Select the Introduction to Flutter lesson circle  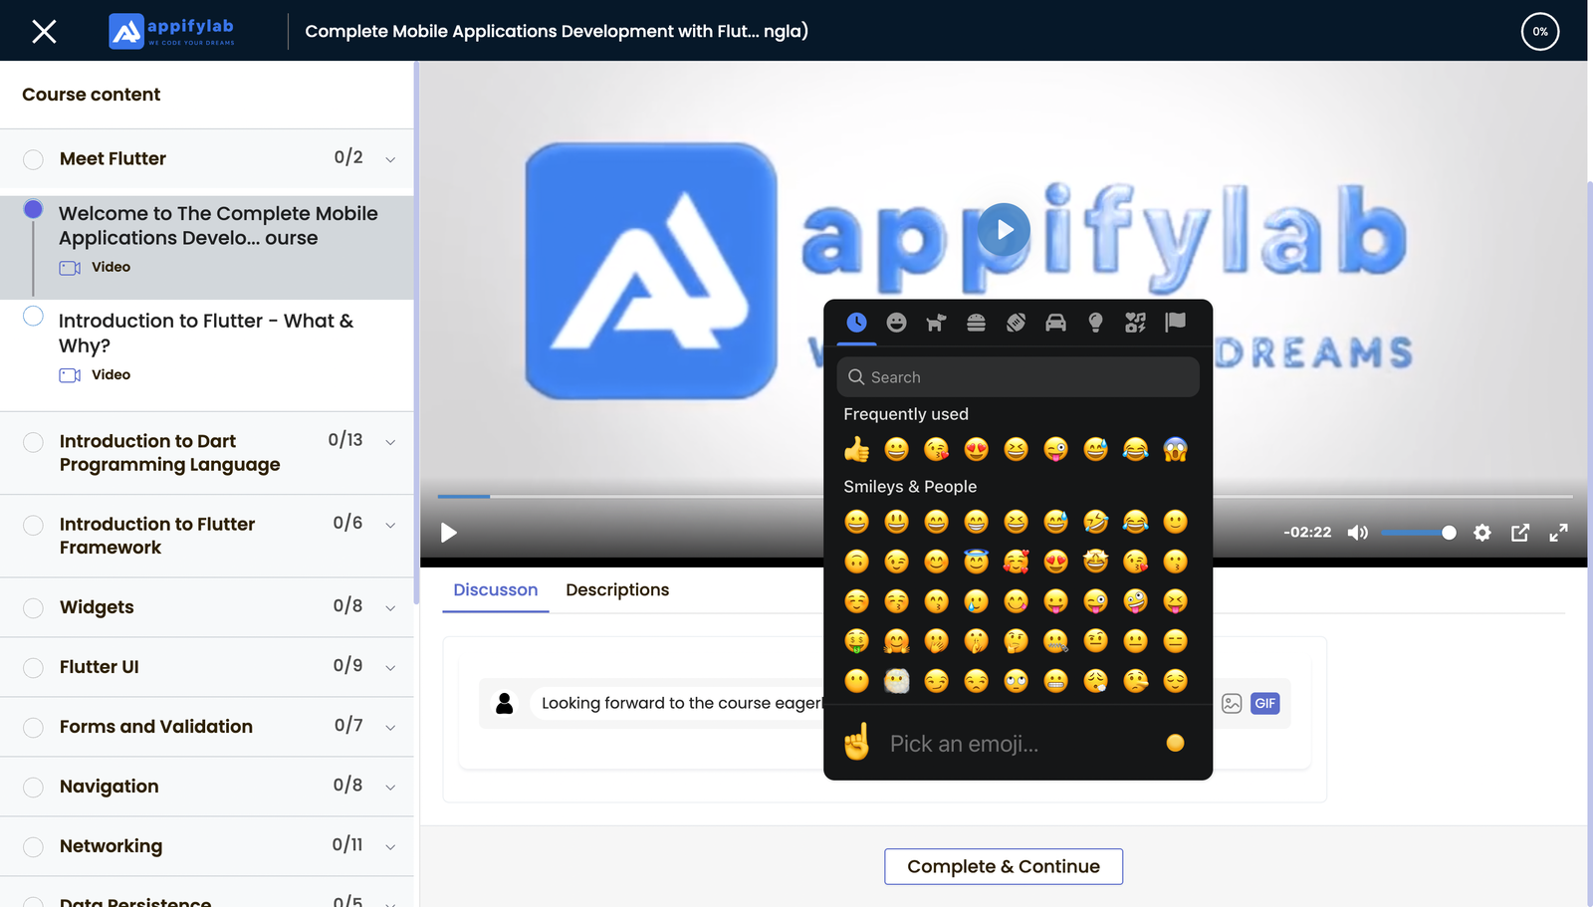coord(33,317)
